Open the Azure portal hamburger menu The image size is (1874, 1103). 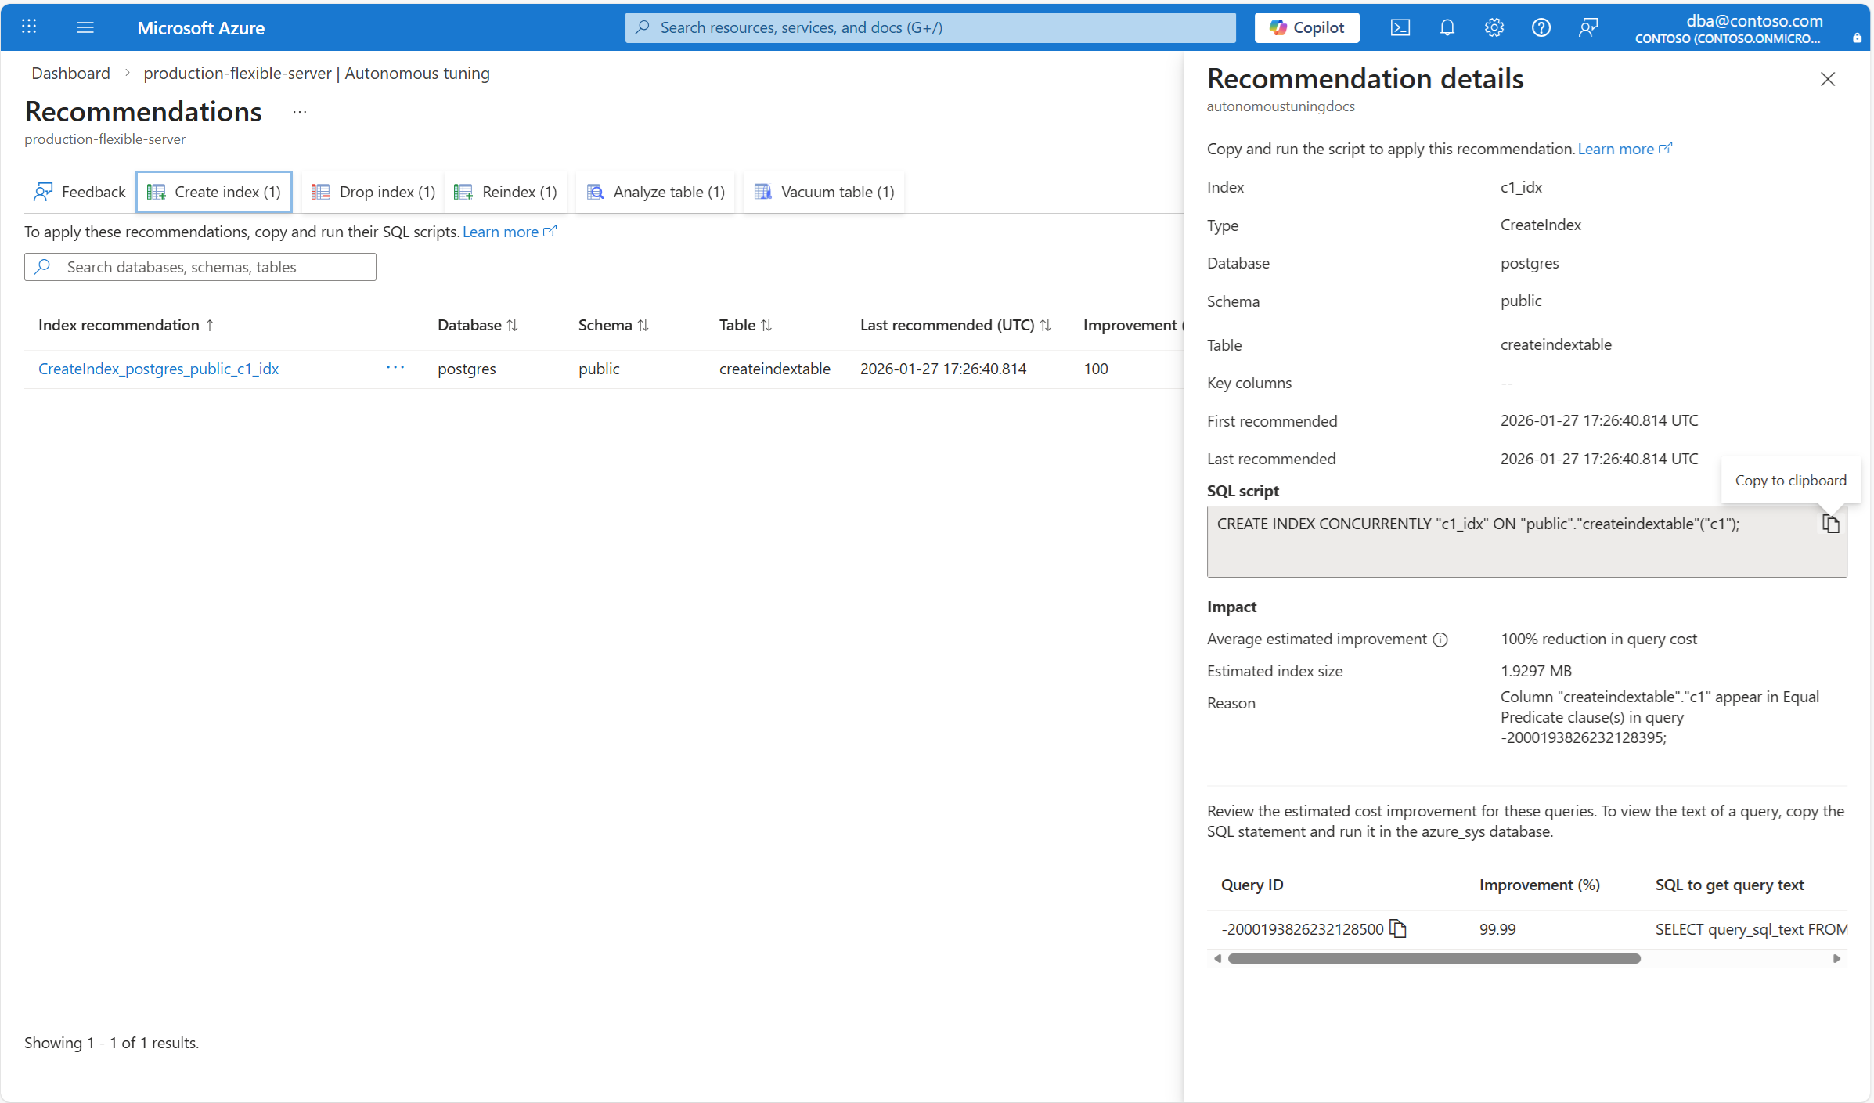tap(85, 27)
